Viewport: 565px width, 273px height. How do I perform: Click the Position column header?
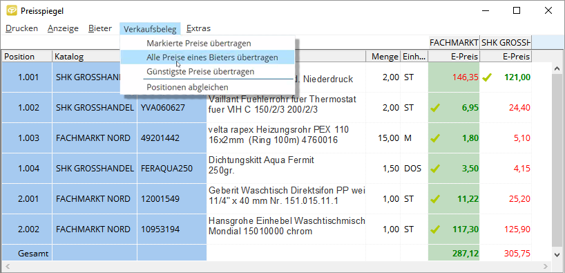pos(27,57)
